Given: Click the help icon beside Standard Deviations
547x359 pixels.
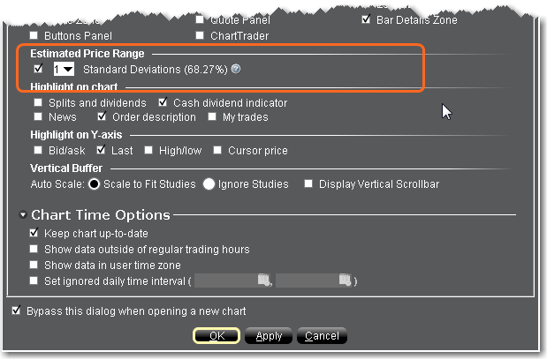Looking at the screenshot, I should (x=236, y=70).
